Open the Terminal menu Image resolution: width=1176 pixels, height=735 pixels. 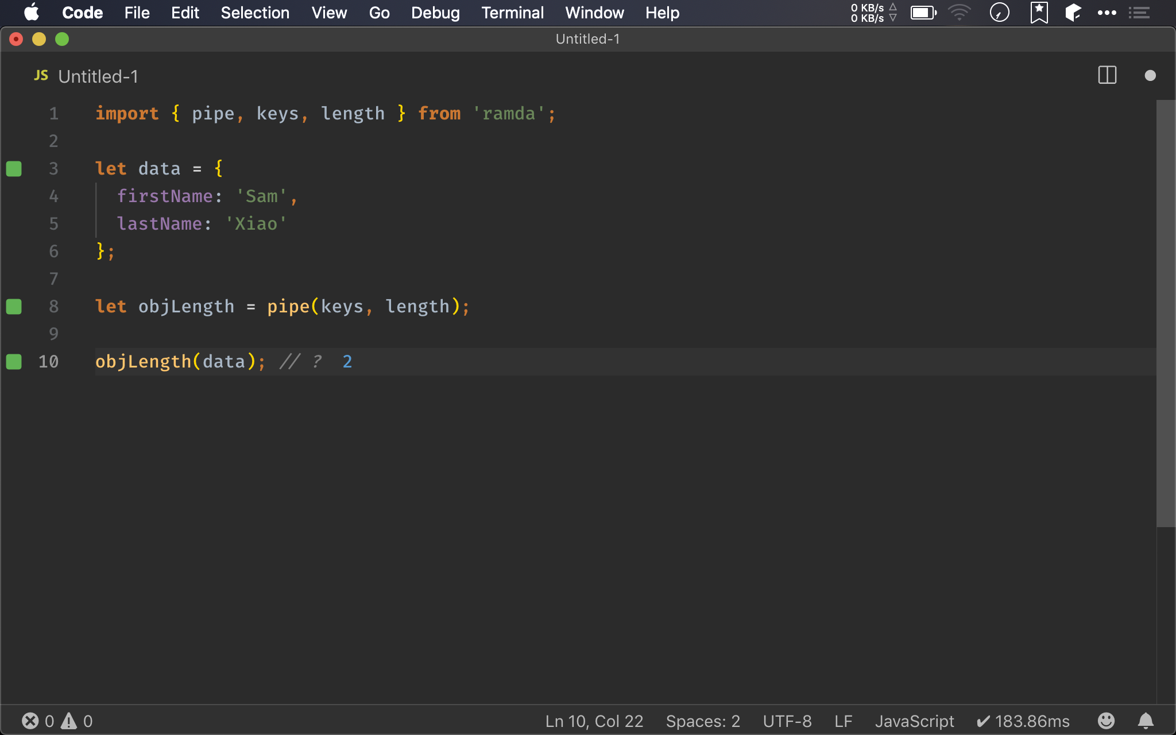coord(512,13)
